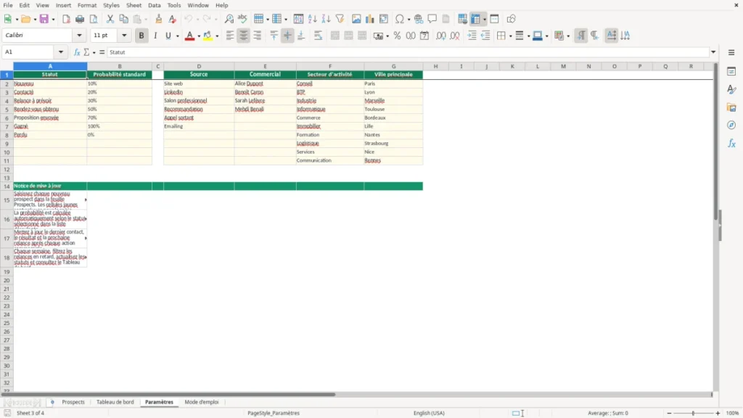Open the font name dropdown
Image resolution: width=743 pixels, height=418 pixels.
click(x=79, y=35)
